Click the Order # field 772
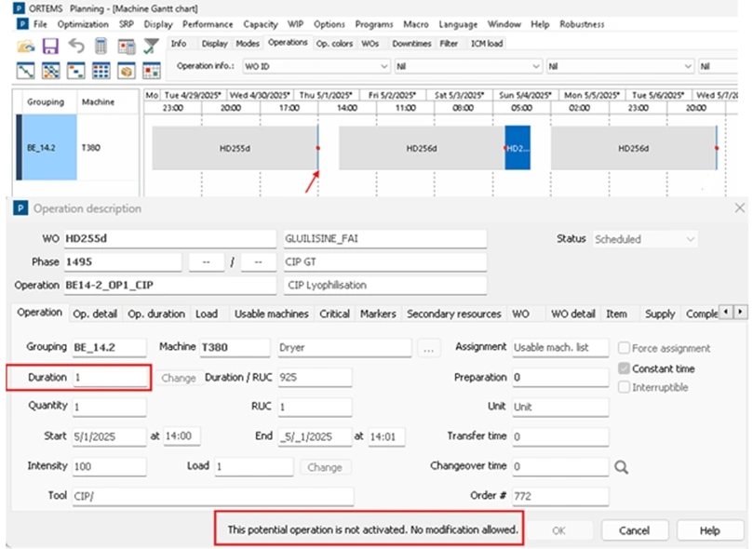This screenshot has height=549, width=753. (x=560, y=496)
